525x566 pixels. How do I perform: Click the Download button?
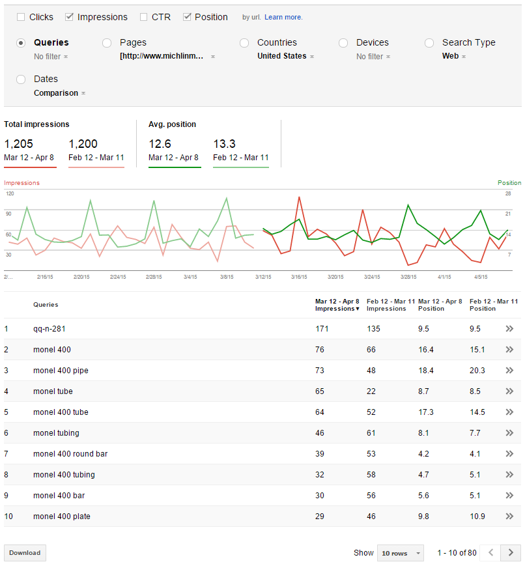tap(25, 552)
